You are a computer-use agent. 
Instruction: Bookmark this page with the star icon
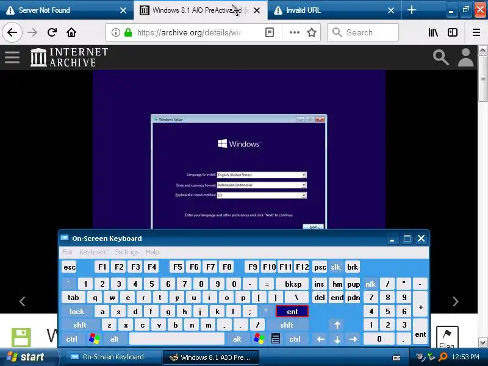[312, 32]
